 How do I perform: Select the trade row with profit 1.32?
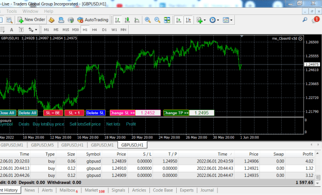tap(157, 168)
